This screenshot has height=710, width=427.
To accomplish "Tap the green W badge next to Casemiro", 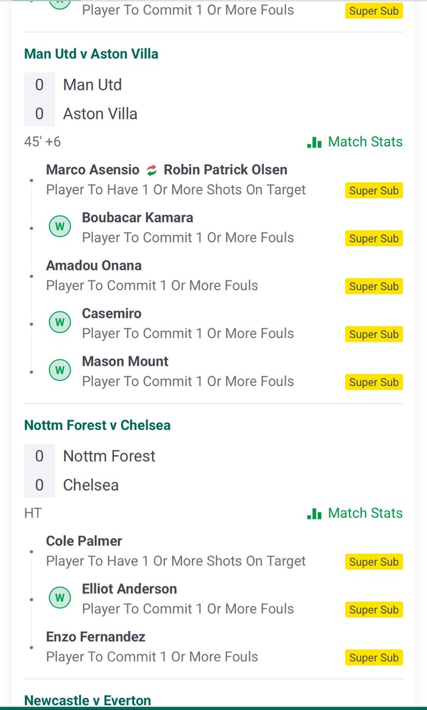I will point(60,323).
